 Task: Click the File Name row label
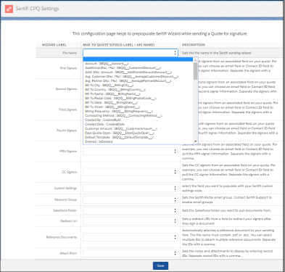click(70, 53)
